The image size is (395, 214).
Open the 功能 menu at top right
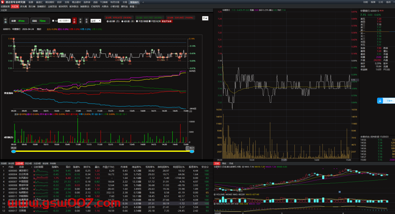(x=366, y=2)
